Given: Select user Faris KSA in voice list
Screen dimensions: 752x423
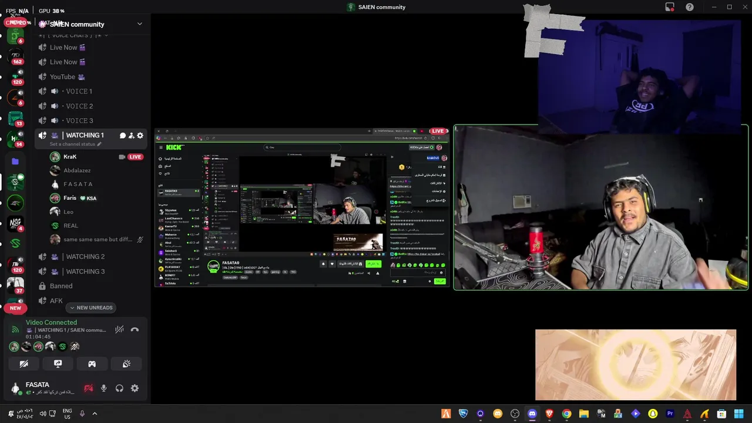Looking at the screenshot, I should pyautogui.click(x=96, y=198).
